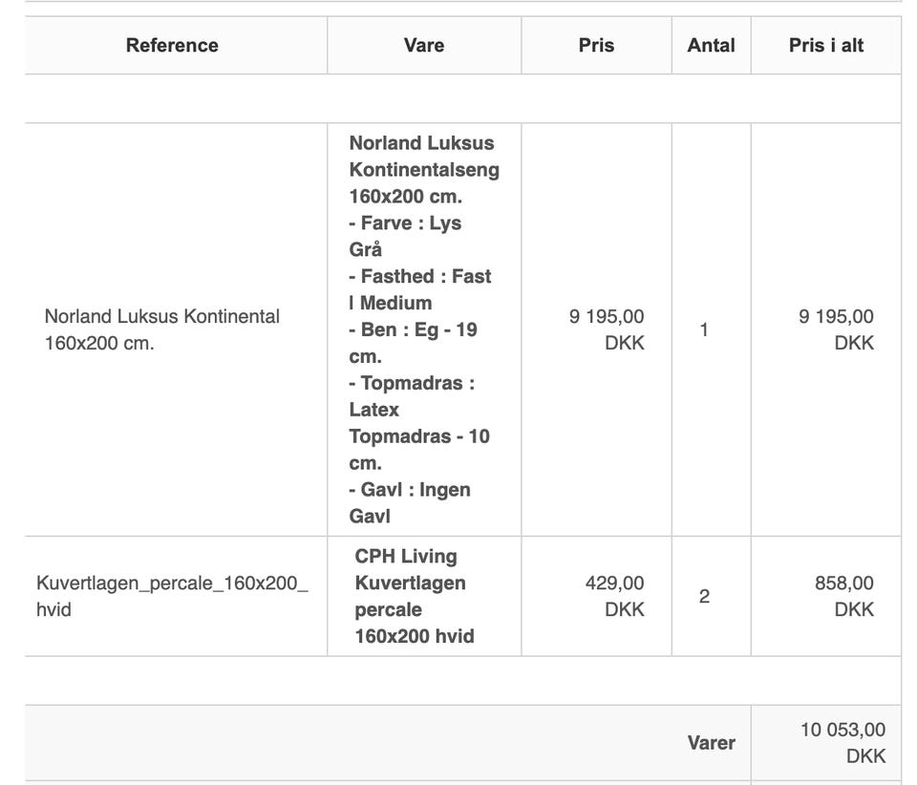The image size is (917, 785).
Task: Click the Gavl : Ingen Gavl line
Action: (410, 502)
